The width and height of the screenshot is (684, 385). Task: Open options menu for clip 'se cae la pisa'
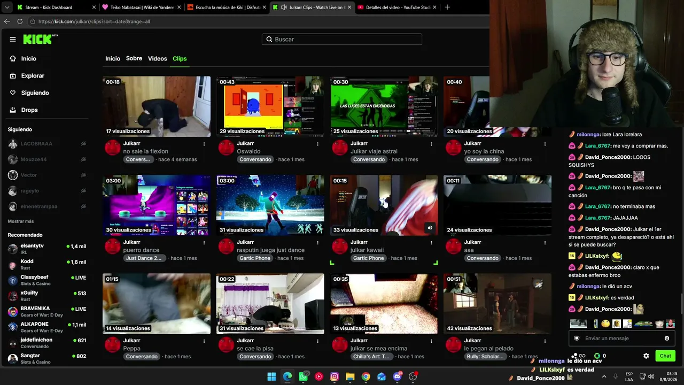[317, 341]
